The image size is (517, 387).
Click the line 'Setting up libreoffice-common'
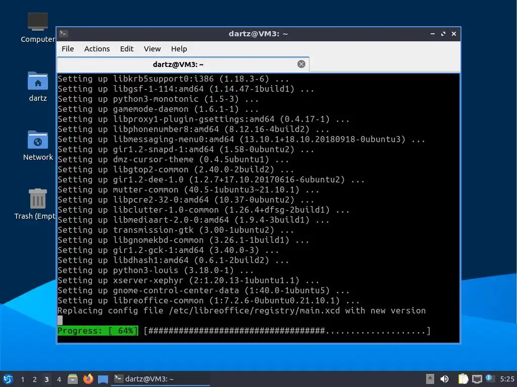(209, 301)
